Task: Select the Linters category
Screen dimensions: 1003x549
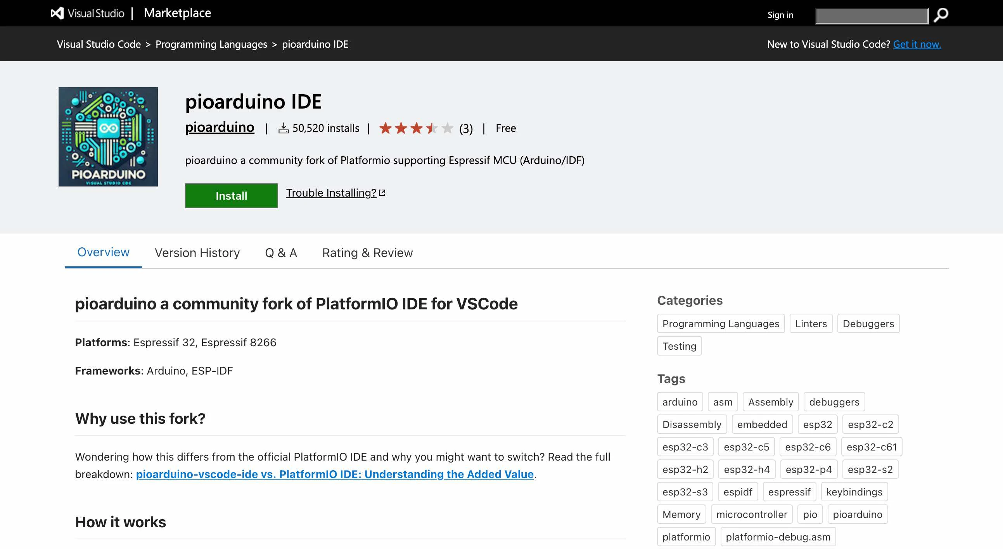Action: coord(811,323)
